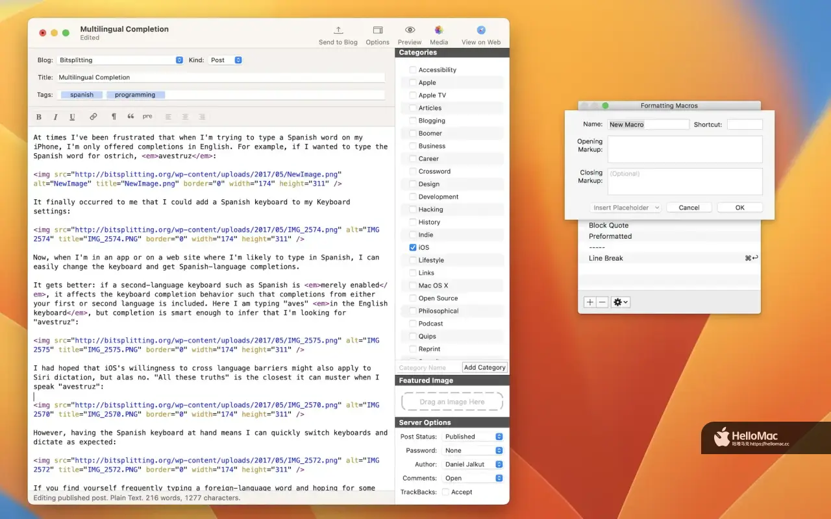Click the Add Category button
Viewport: 831px width, 519px height.
pos(485,367)
